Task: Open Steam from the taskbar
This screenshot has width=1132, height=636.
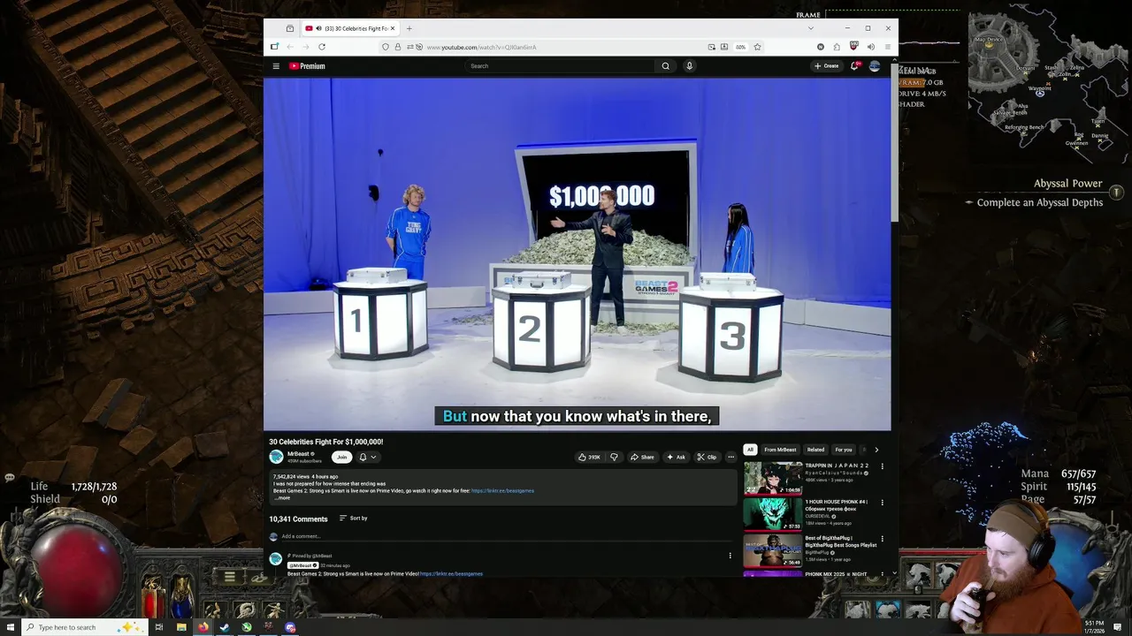Action: pyautogui.click(x=225, y=627)
